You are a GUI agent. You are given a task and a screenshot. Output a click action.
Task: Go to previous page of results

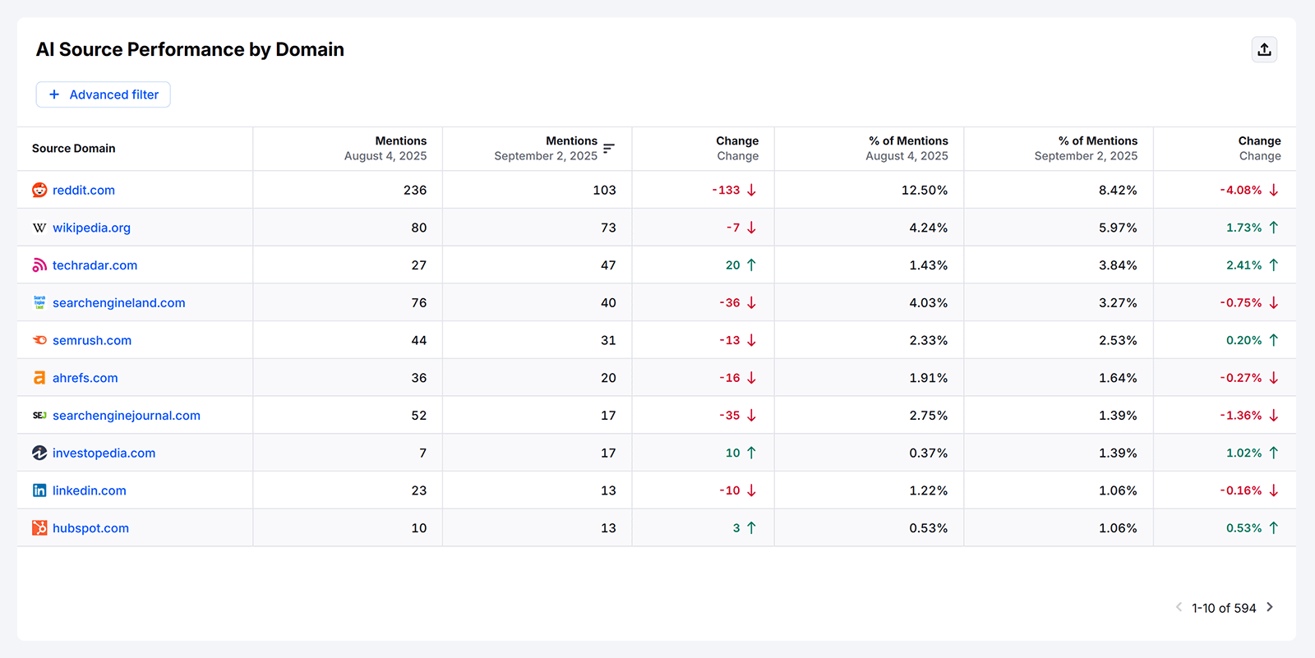point(1179,607)
